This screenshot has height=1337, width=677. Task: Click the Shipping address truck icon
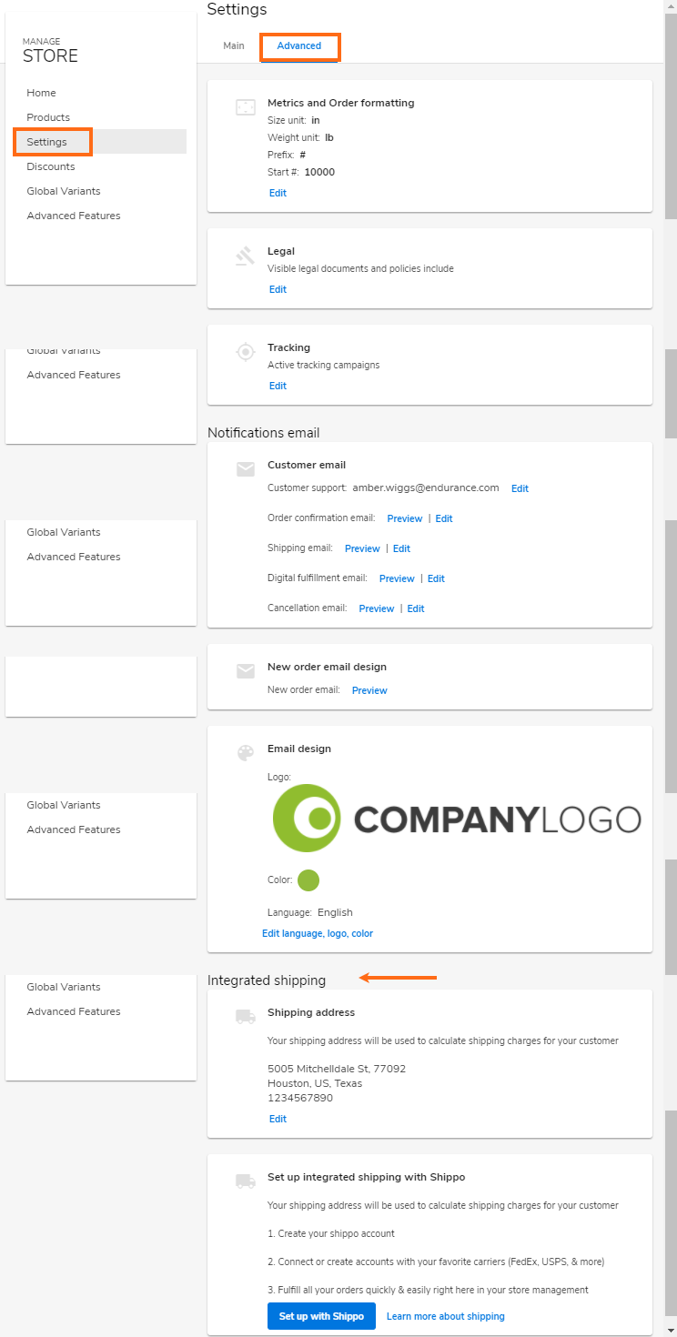click(x=245, y=1016)
